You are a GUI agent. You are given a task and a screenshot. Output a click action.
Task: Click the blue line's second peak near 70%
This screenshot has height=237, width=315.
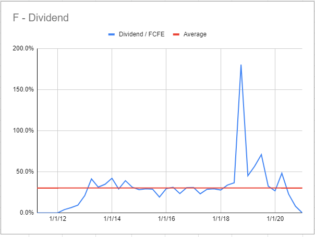pos(261,154)
